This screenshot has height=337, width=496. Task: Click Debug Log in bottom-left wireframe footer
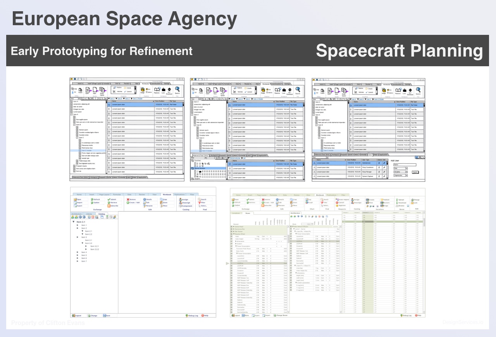coord(192,316)
